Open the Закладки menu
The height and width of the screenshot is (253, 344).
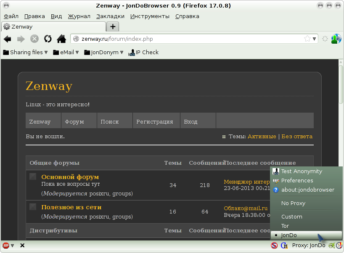tap(110, 16)
